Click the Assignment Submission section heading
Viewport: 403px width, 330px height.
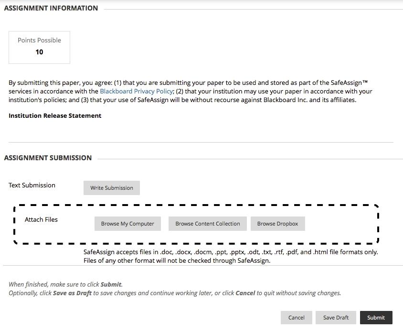coord(48,158)
